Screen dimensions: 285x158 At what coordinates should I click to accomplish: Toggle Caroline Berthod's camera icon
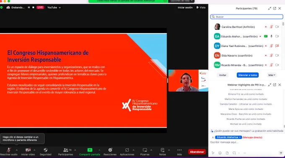click(x=277, y=27)
